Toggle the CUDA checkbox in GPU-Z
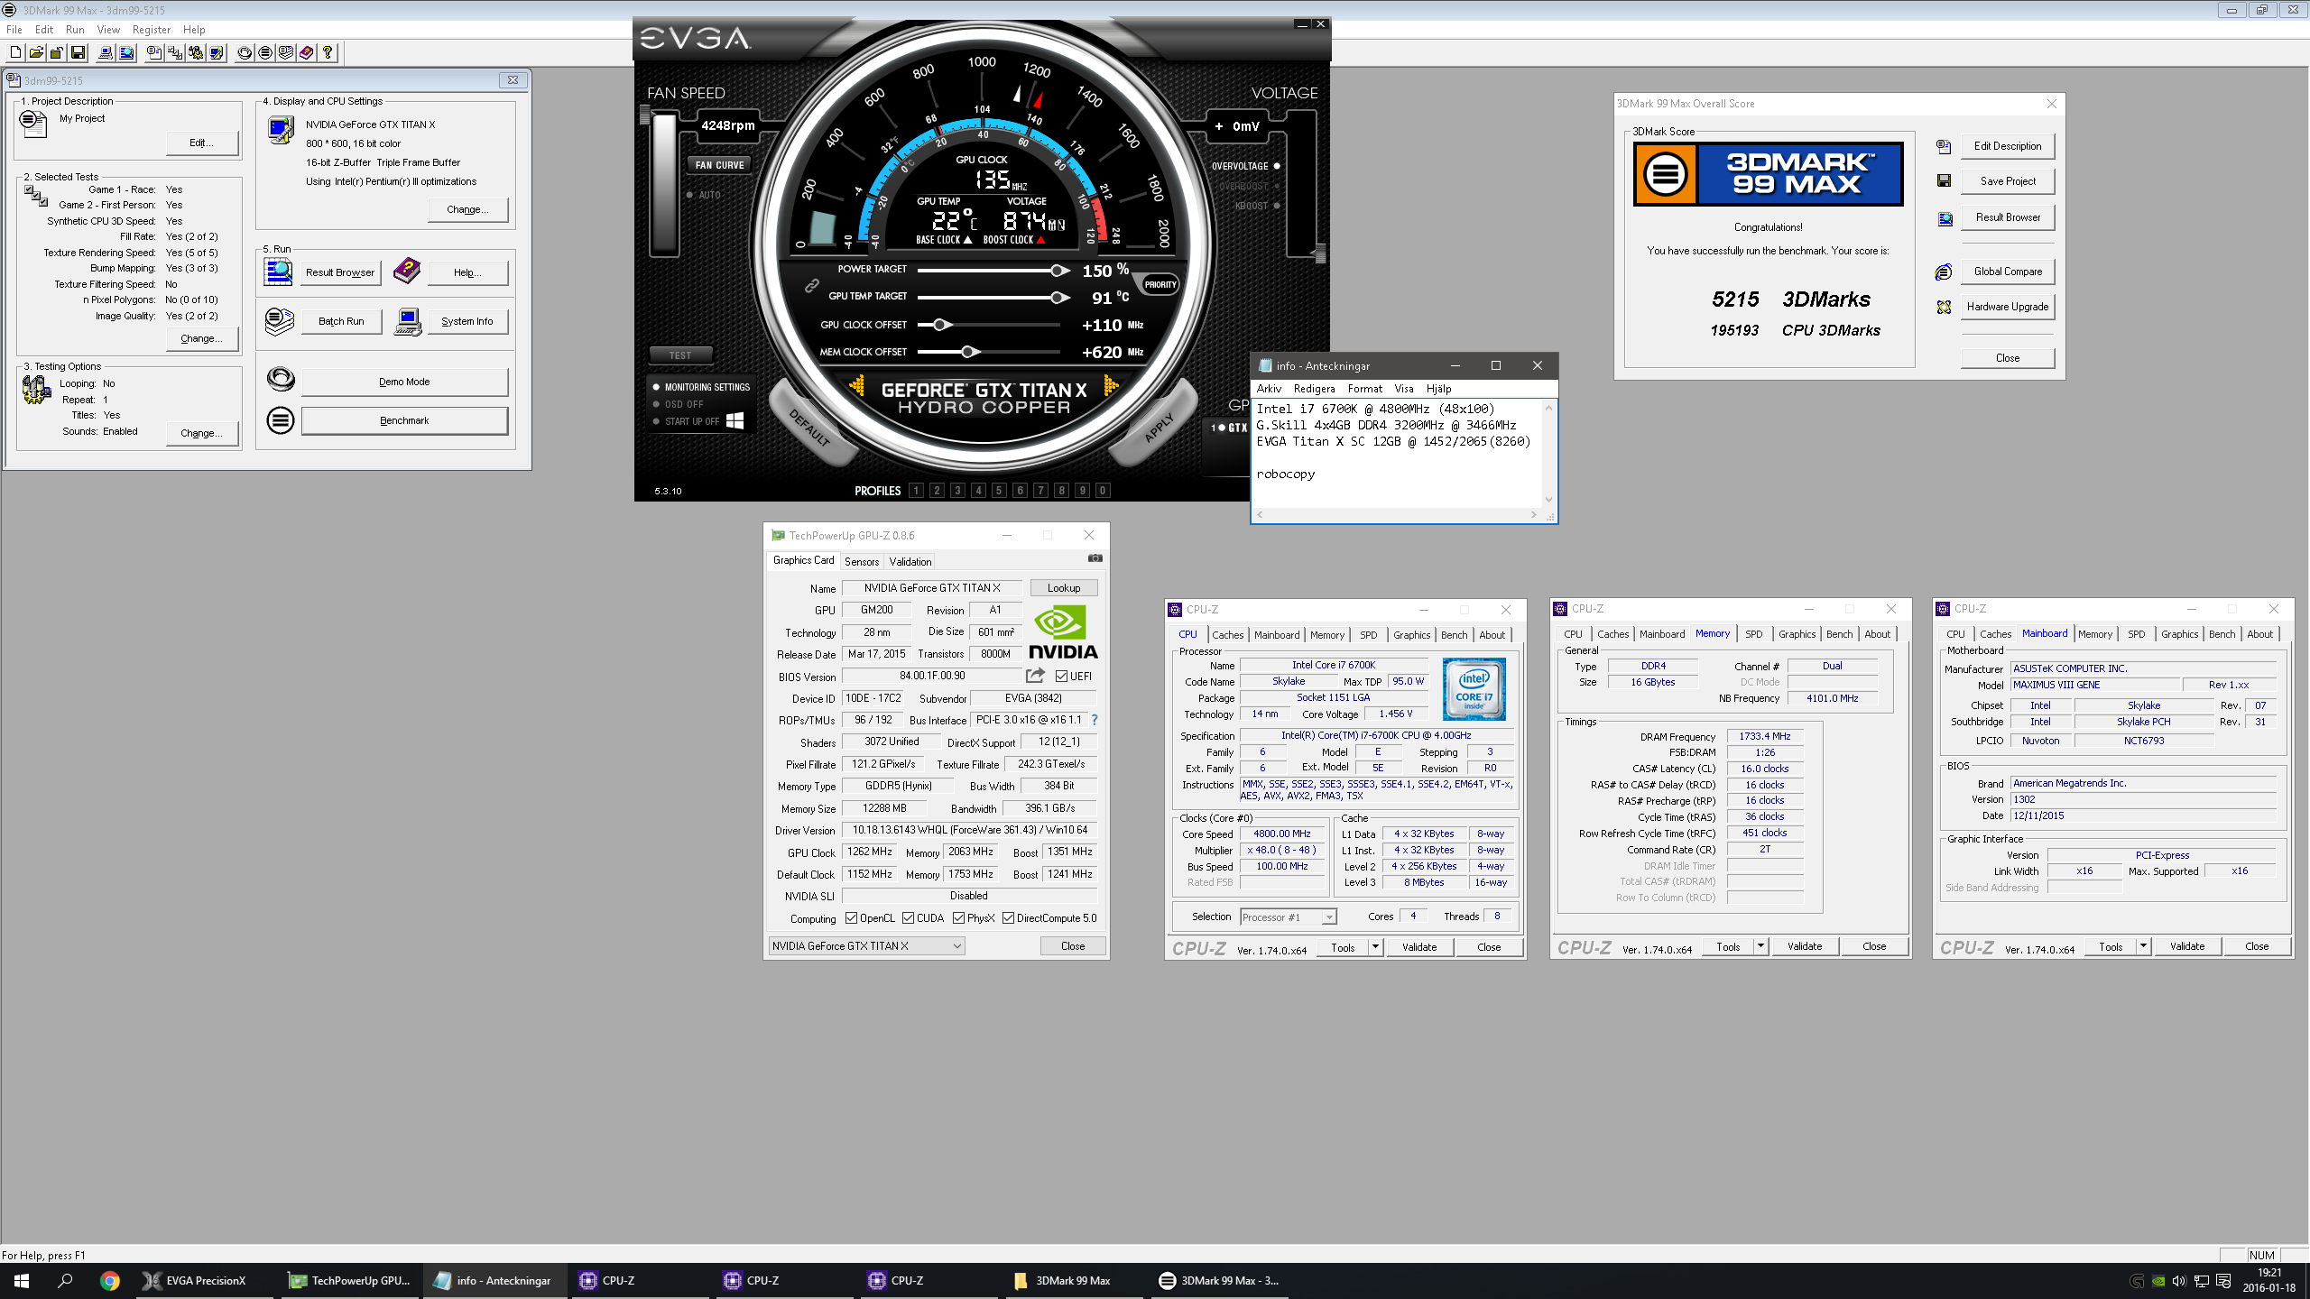Viewport: 2310px width, 1299px height. (x=908, y=918)
